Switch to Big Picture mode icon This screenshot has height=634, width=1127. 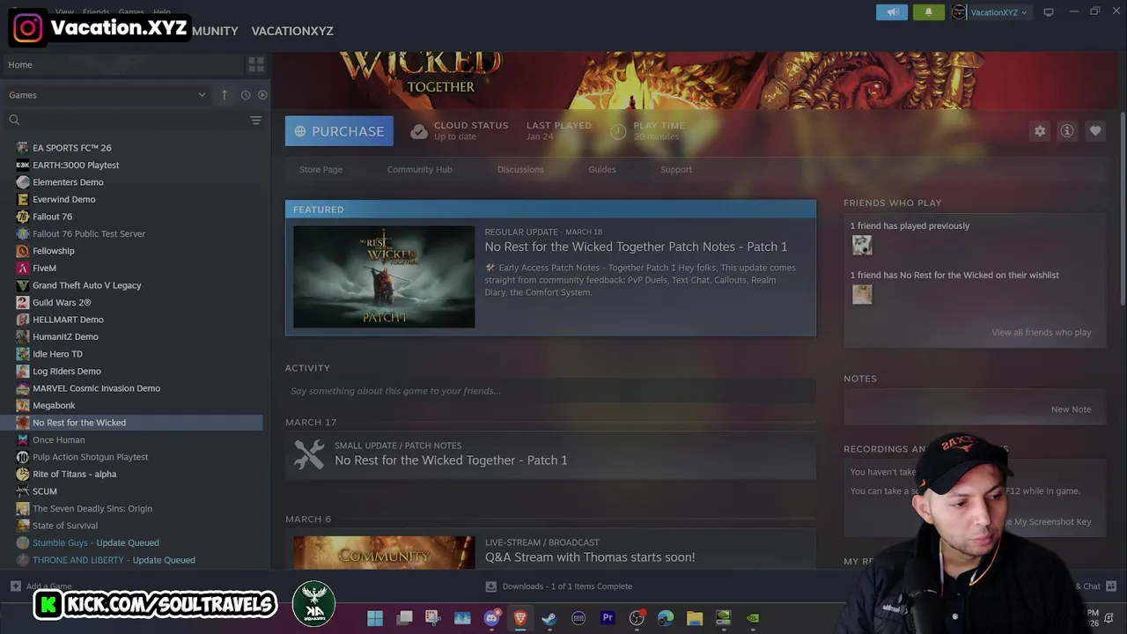pyautogui.click(x=1049, y=12)
